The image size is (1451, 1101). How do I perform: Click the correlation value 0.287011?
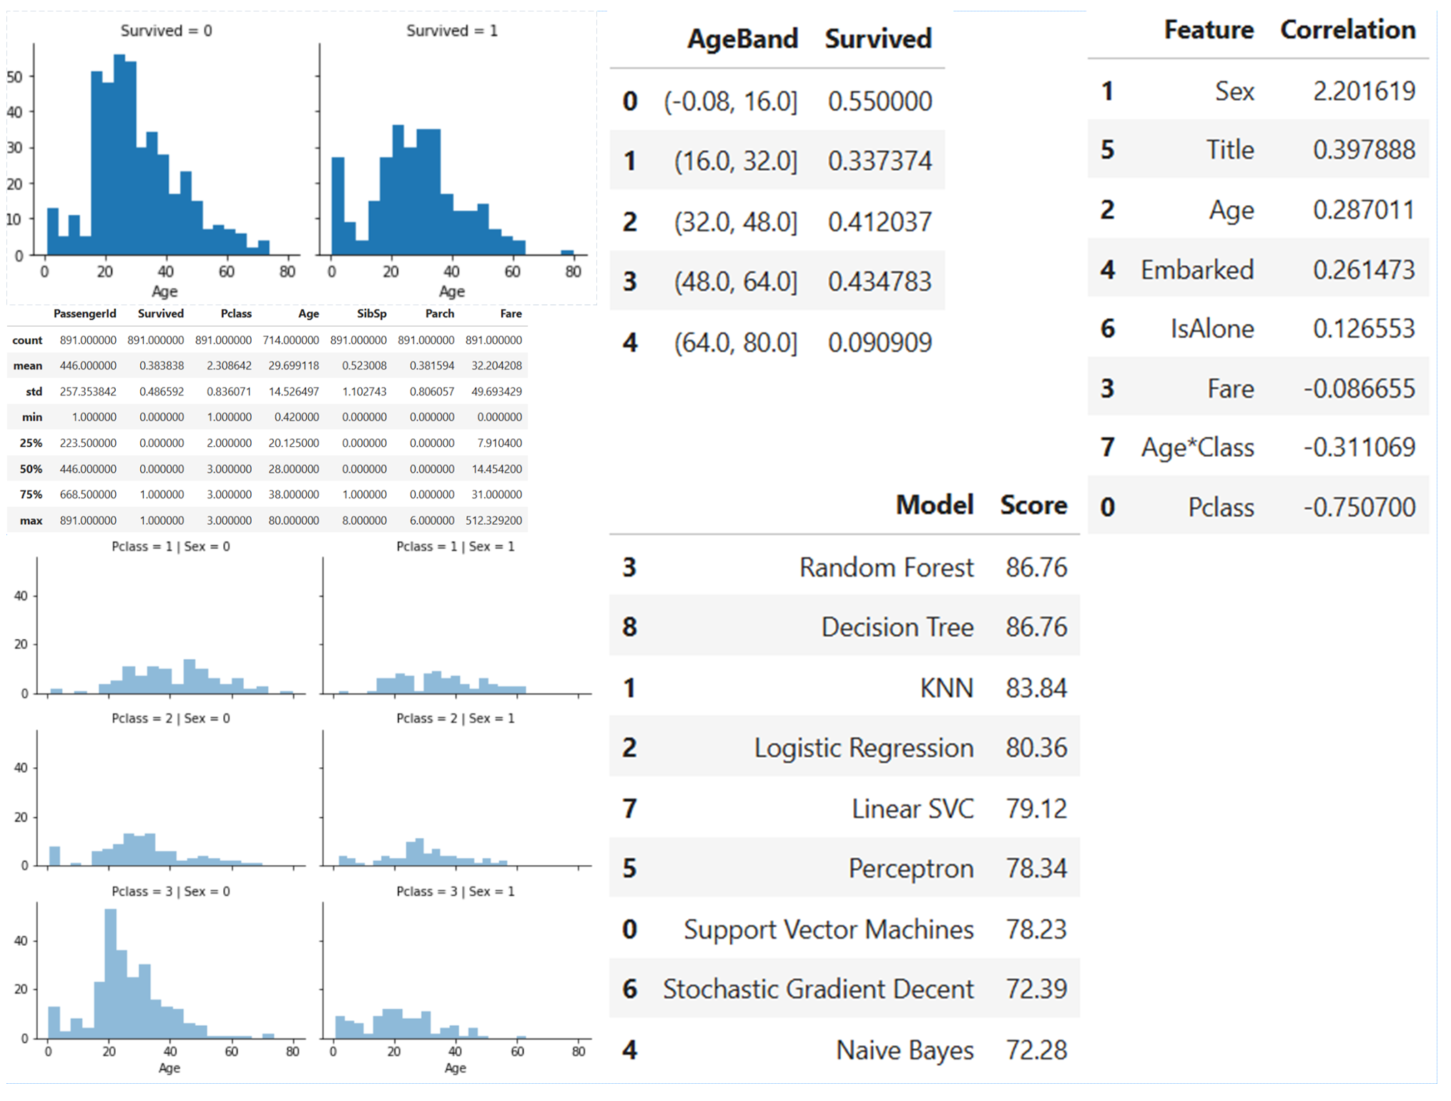(x=1364, y=209)
